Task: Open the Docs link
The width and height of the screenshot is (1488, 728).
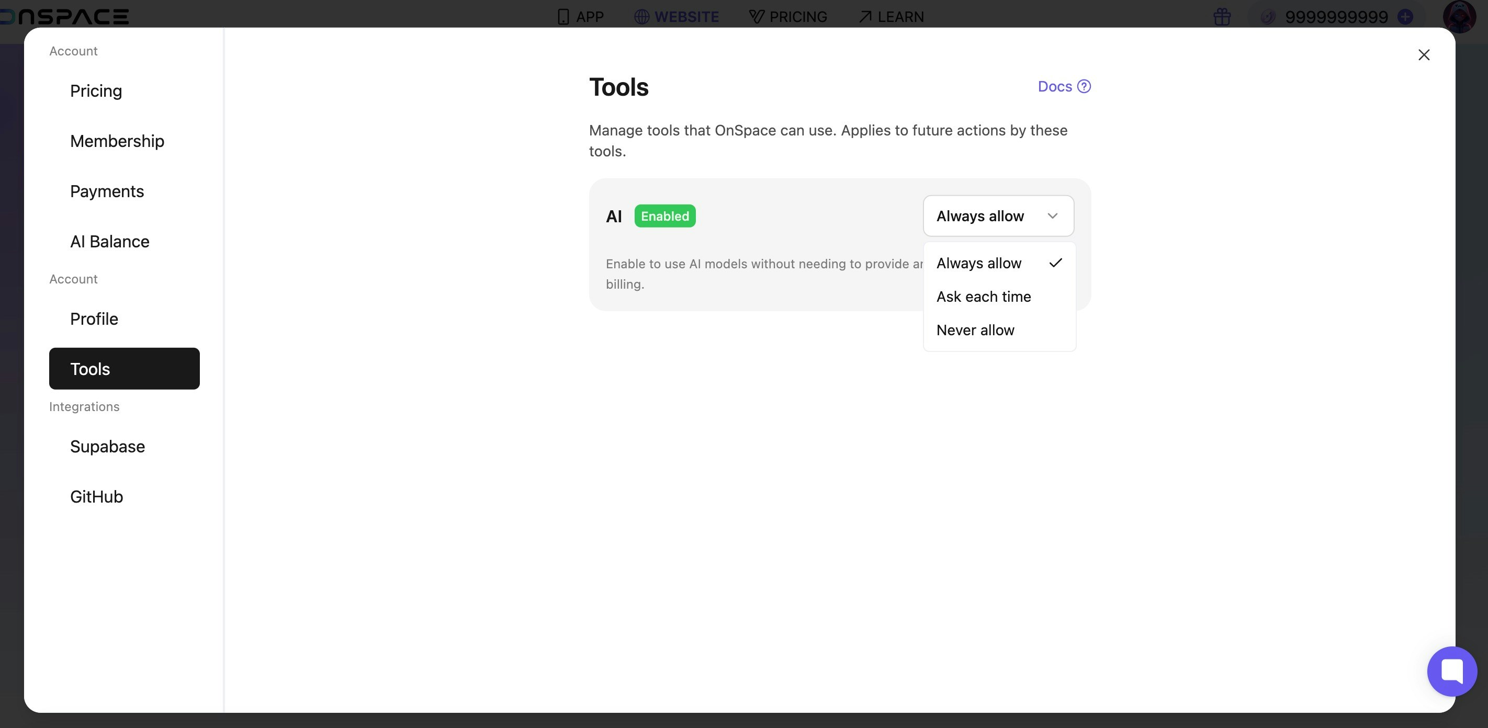Action: [x=1055, y=86]
